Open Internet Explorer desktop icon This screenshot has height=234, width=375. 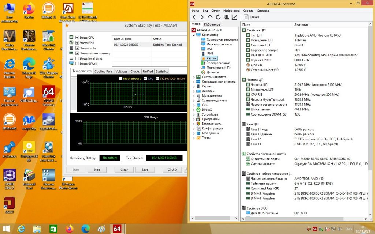(10, 68)
